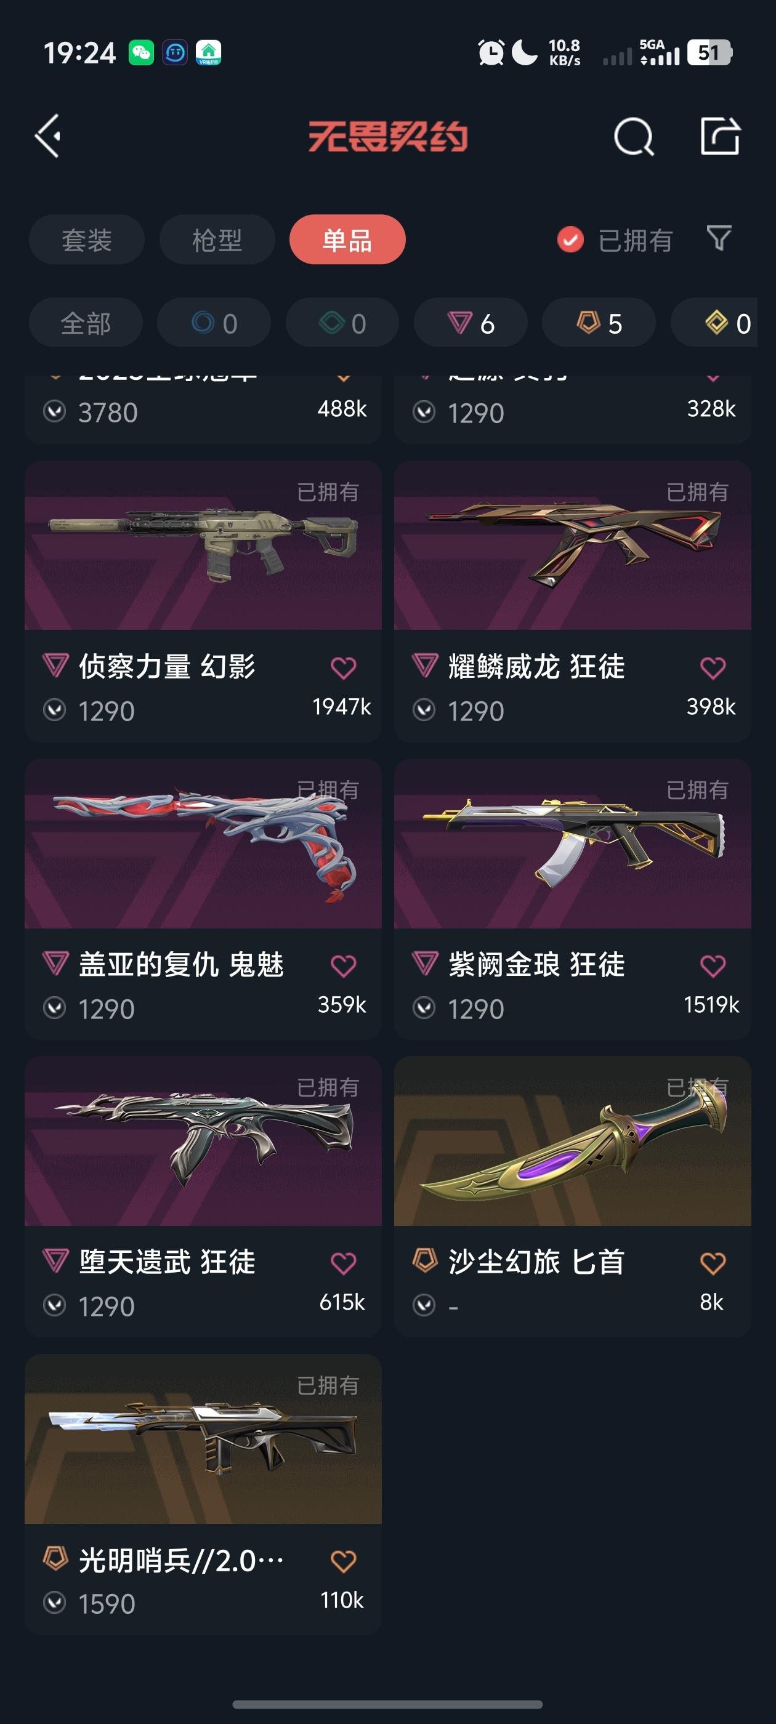776x1724 pixels.
Task: Open the search magnifier icon
Action: pos(633,137)
